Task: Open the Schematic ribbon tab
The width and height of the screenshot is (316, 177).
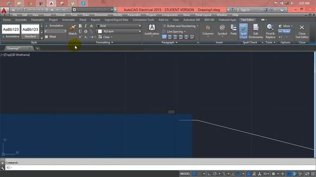Action: tap(69, 20)
